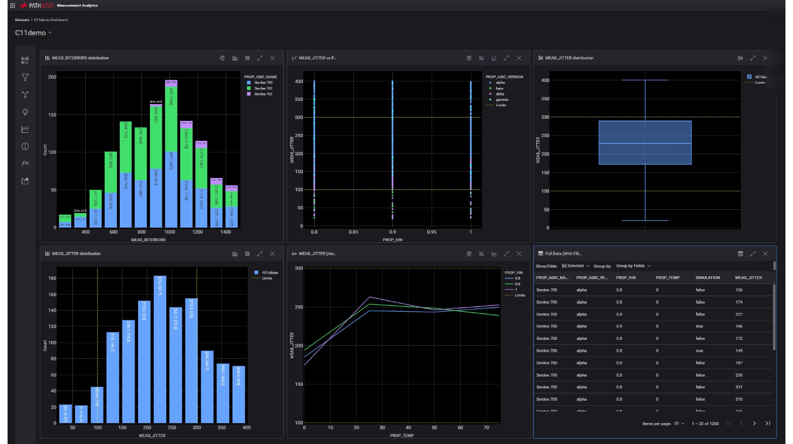Open the Items per page dropdown
793x444 pixels.
pos(679,423)
